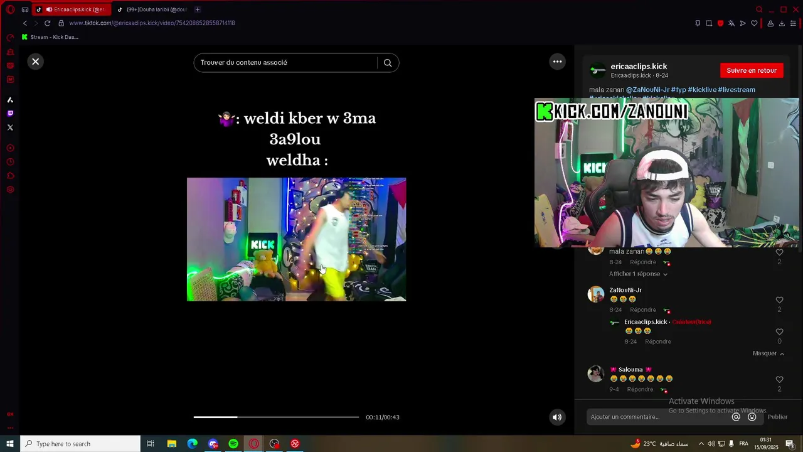Open the Aria AI icon in sidebar
Viewport: 803px width, 452px height.
pyautogui.click(x=10, y=100)
